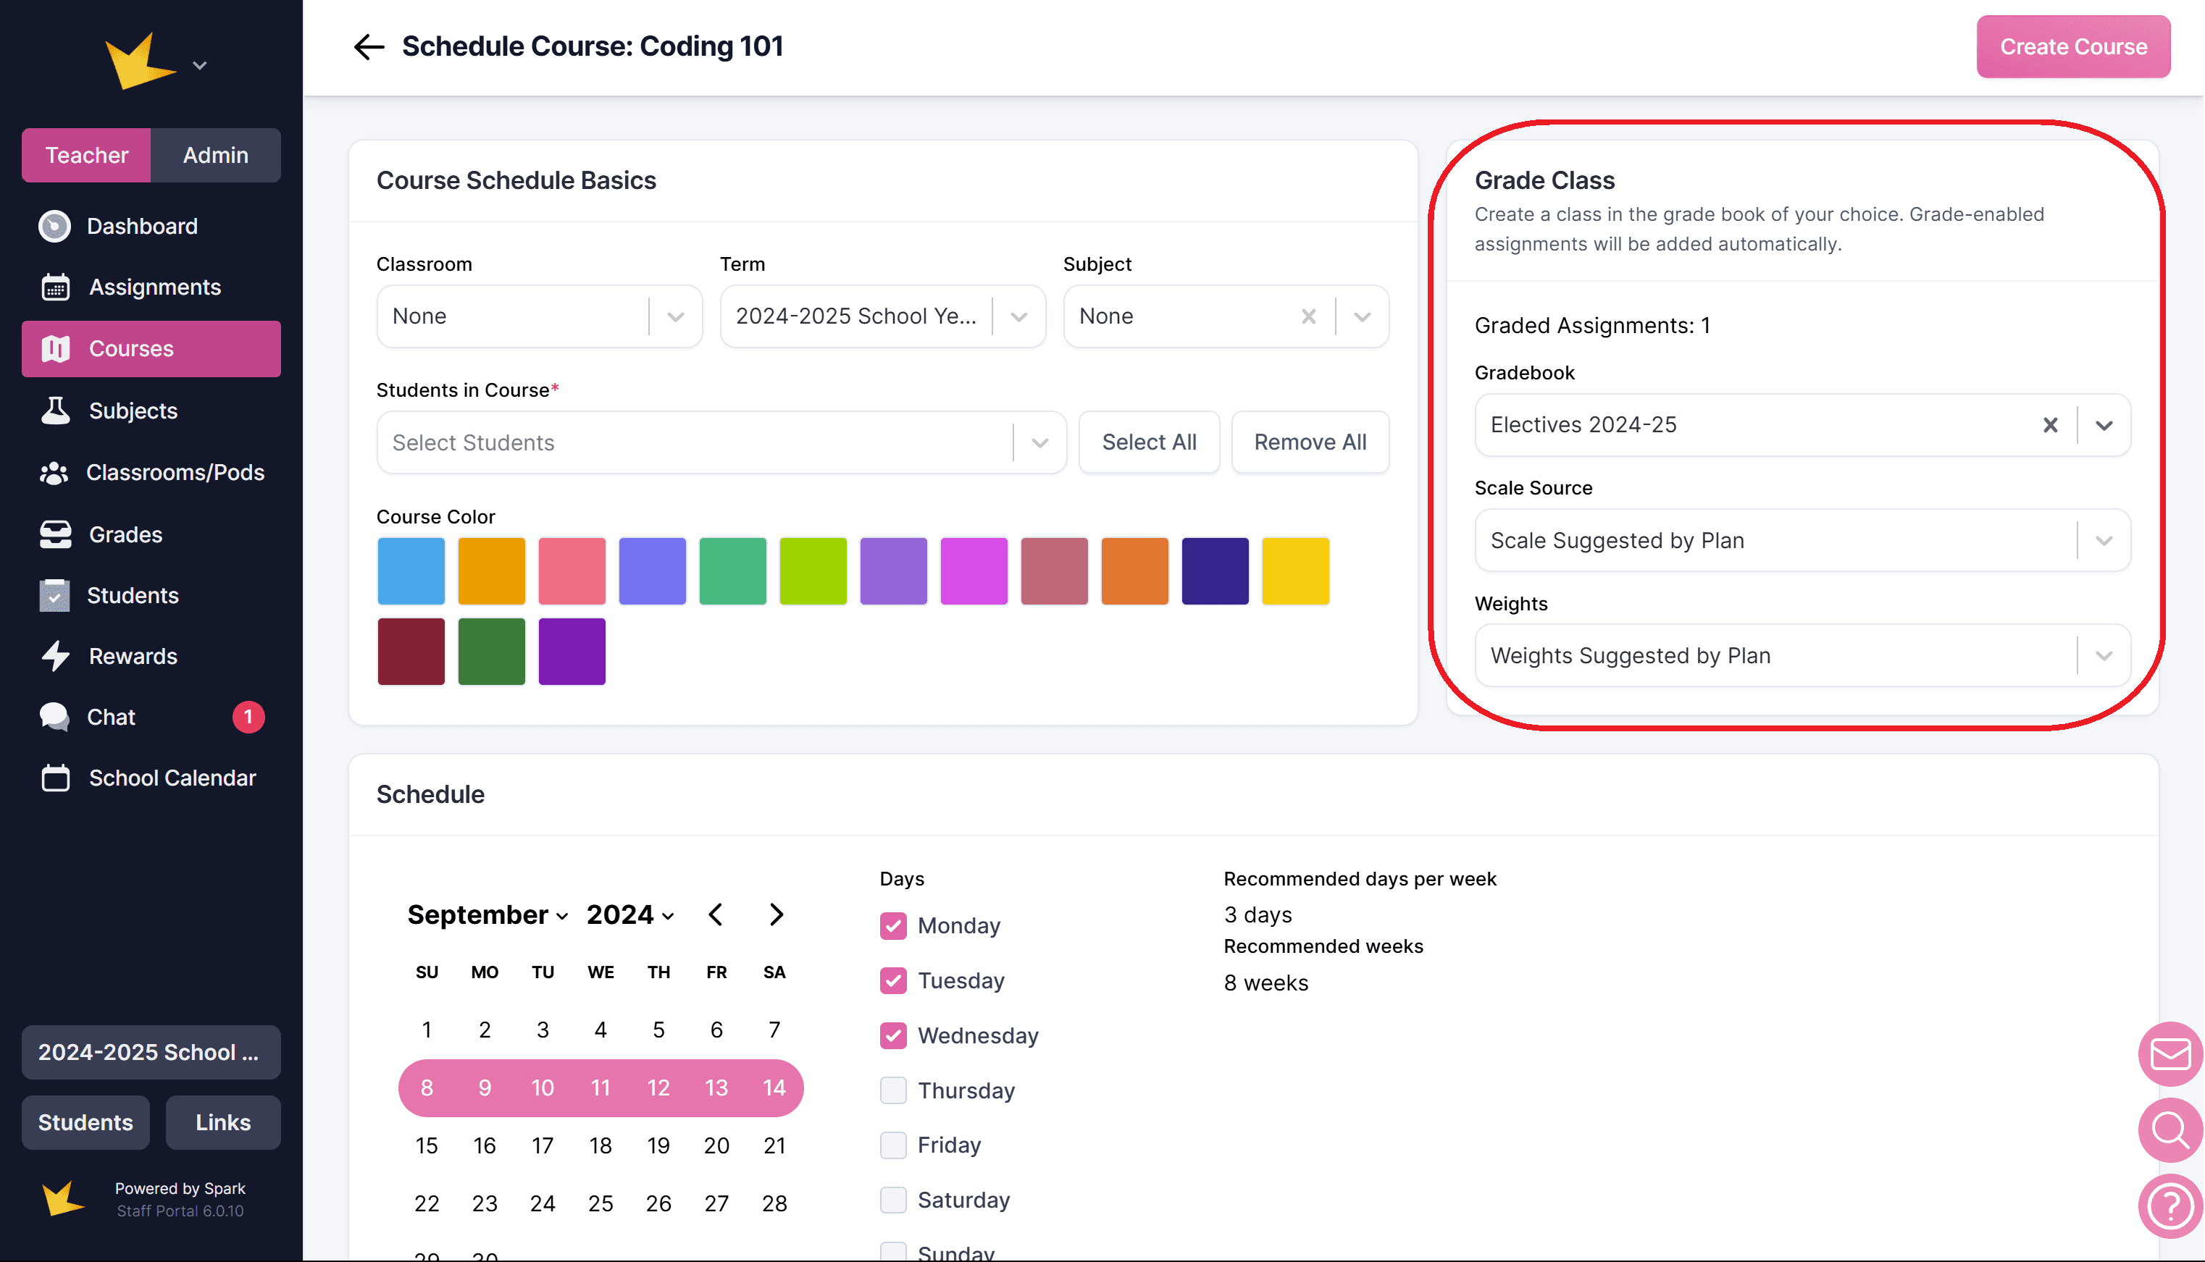Check the Friday checkbox
This screenshot has height=1262, width=2205.
[x=893, y=1145]
